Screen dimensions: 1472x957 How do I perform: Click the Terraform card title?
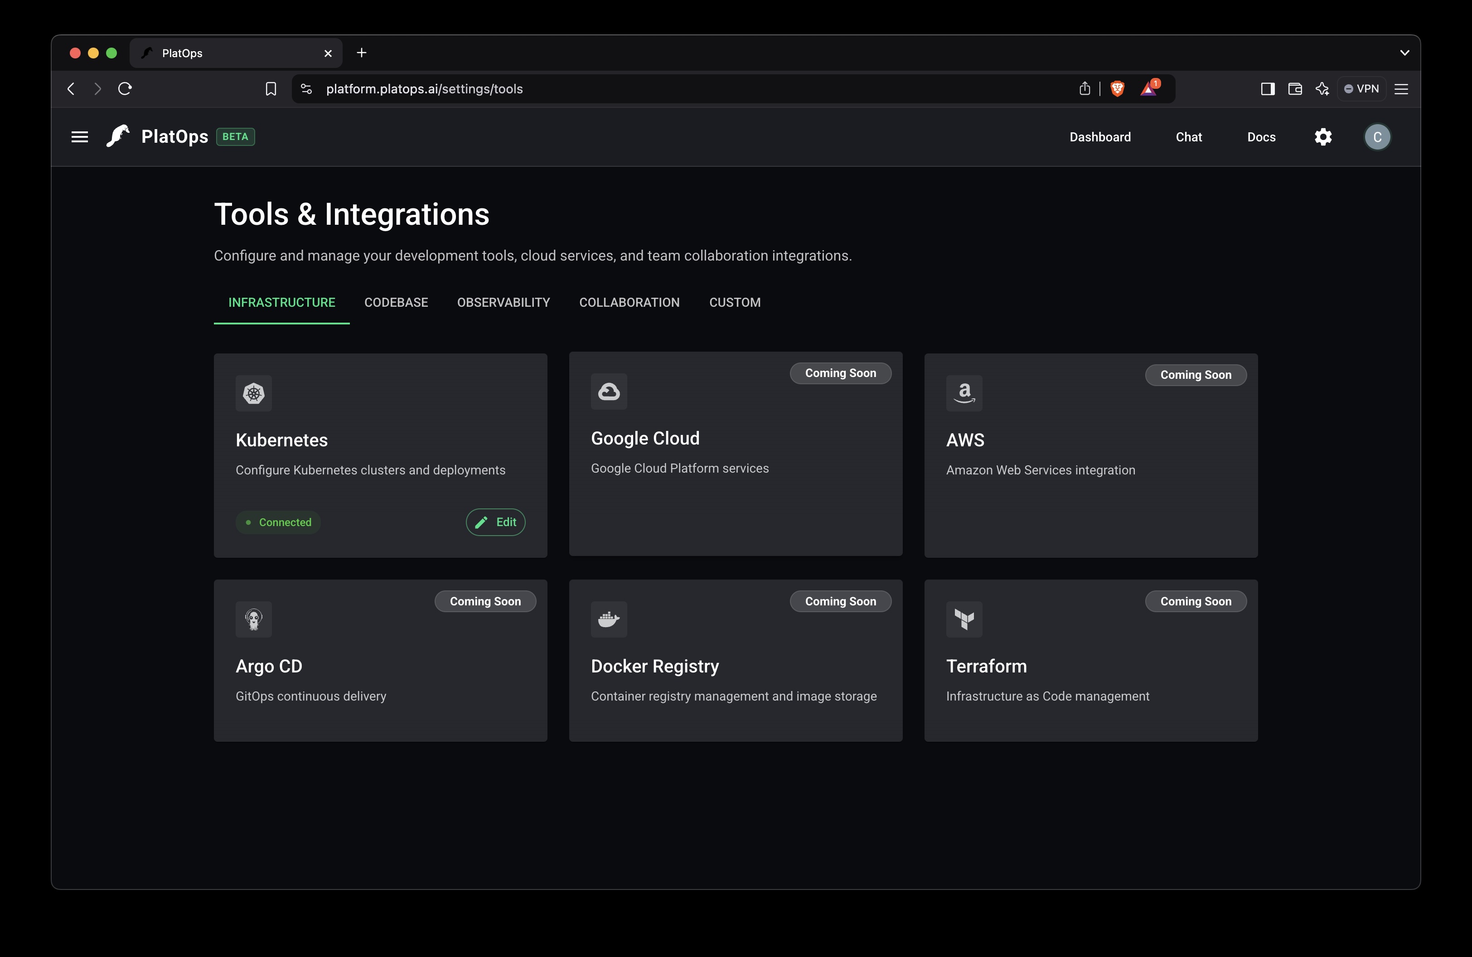[x=987, y=667]
